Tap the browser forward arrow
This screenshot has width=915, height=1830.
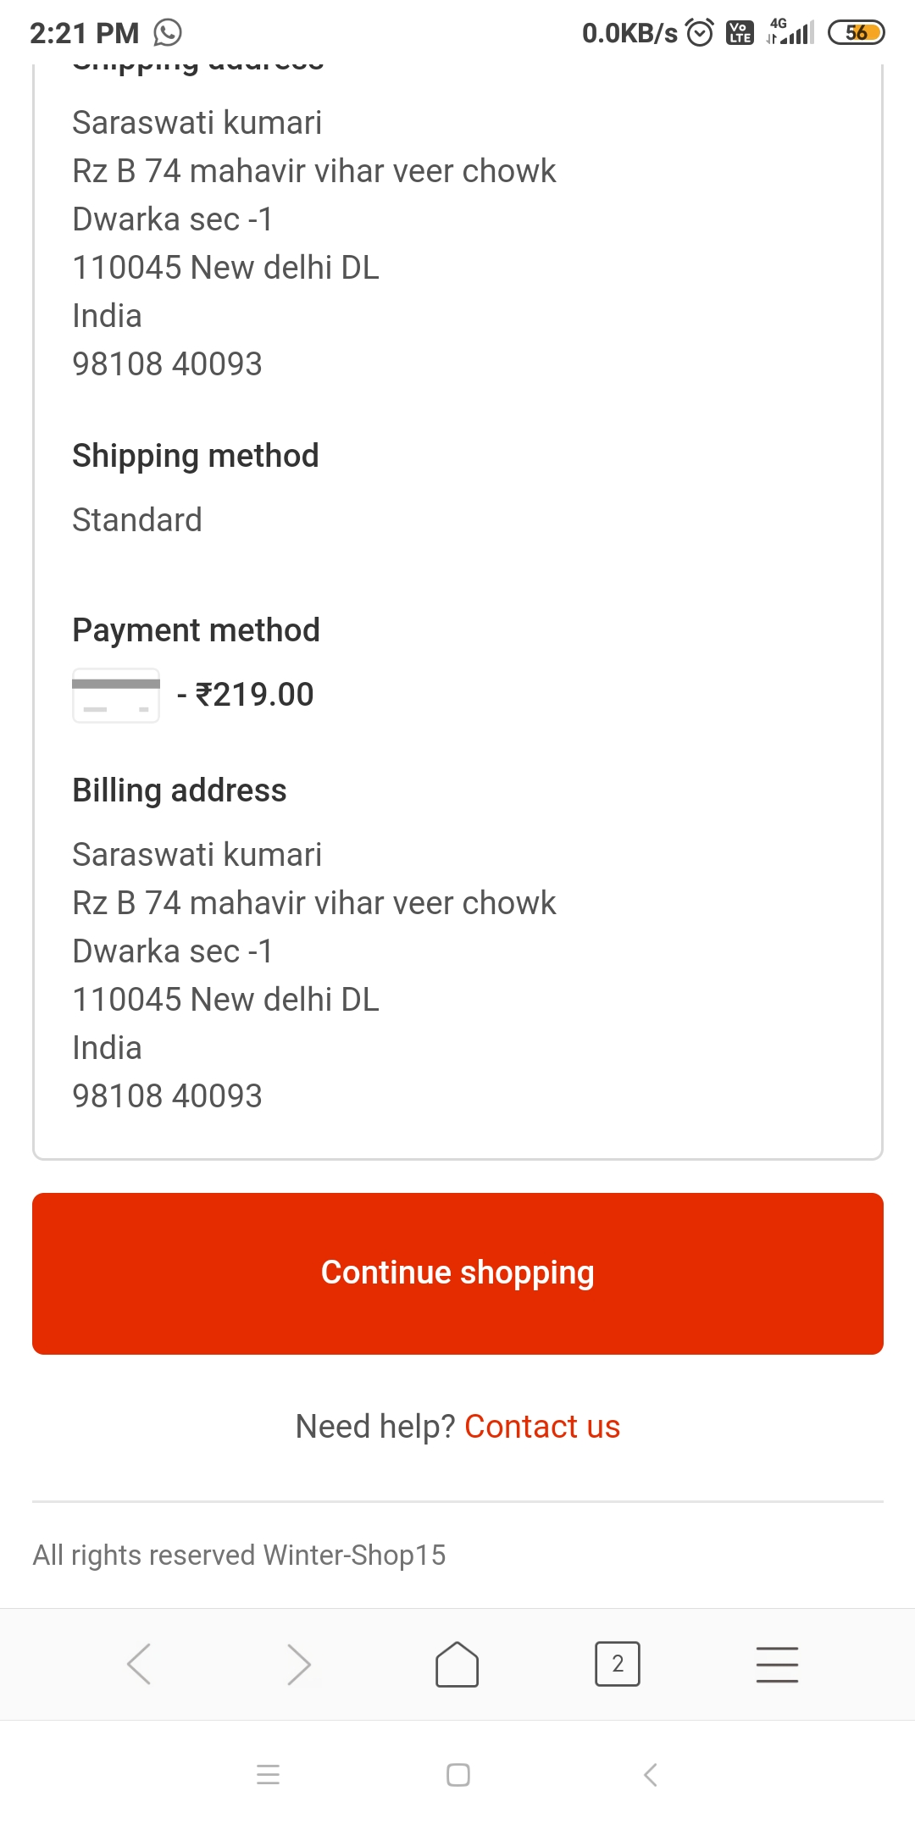(x=298, y=1664)
